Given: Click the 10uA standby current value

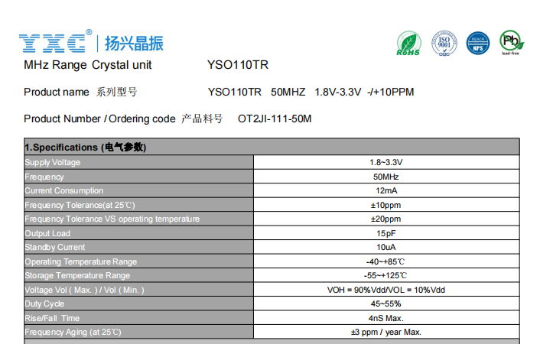Looking at the screenshot, I should pyautogui.click(x=385, y=247).
